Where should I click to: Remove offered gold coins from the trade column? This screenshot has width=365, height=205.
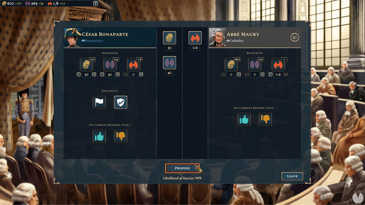[x=169, y=38]
